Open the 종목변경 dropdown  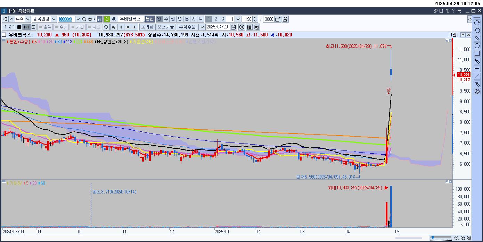[x=54, y=19]
